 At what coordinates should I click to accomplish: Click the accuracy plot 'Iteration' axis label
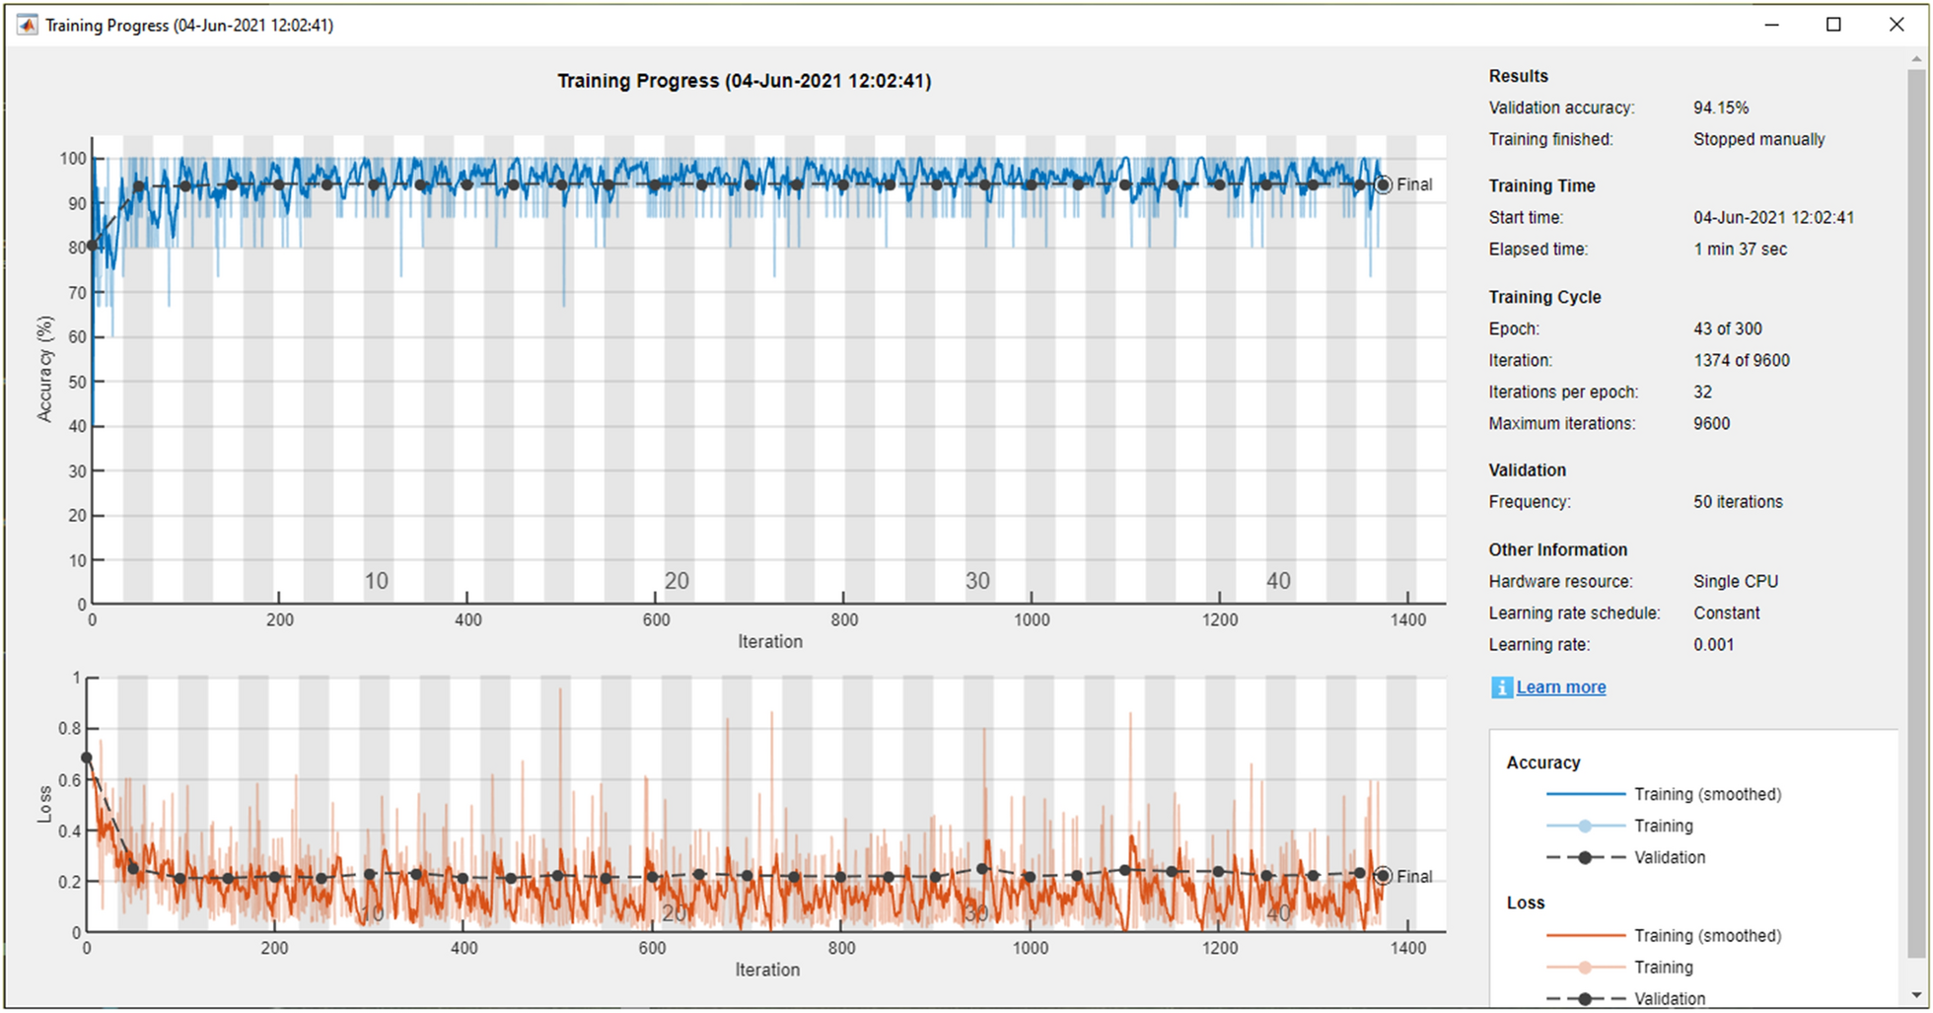[770, 642]
